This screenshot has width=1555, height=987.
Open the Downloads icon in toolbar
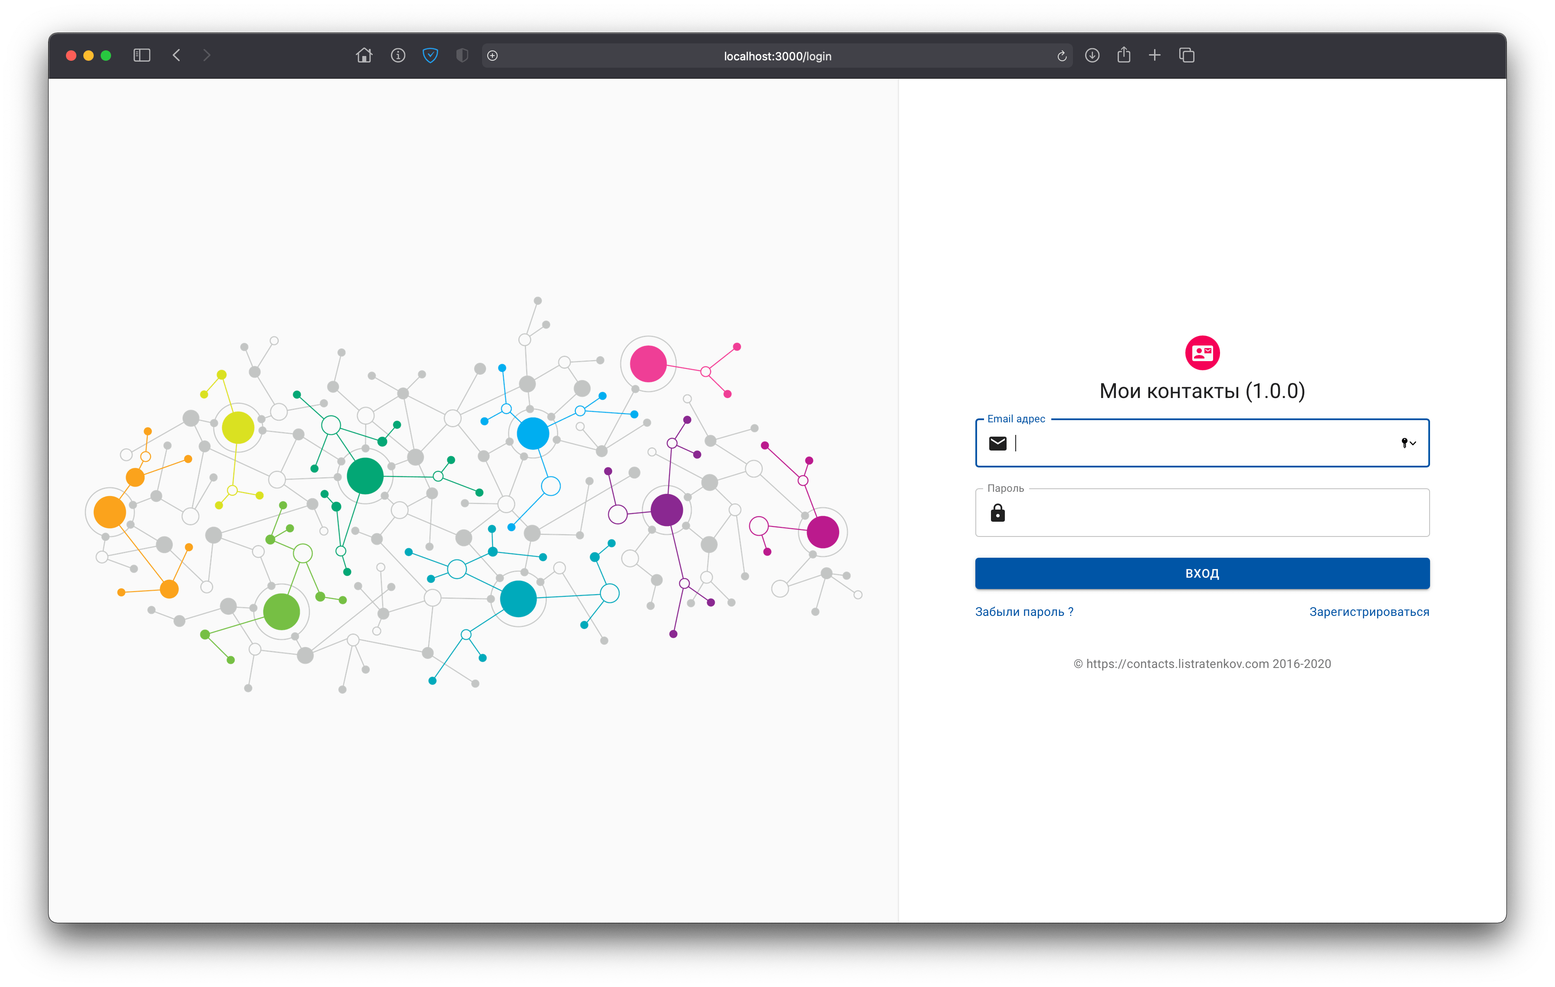click(x=1092, y=56)
